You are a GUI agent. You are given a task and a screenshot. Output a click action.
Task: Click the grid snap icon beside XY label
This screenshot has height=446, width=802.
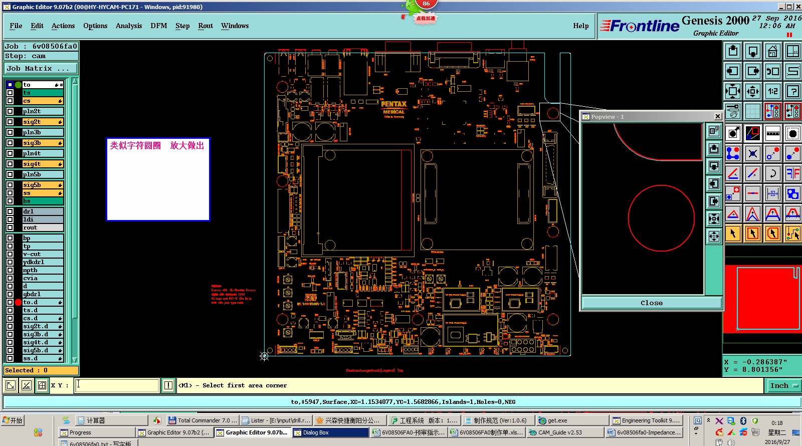[42, 385]
